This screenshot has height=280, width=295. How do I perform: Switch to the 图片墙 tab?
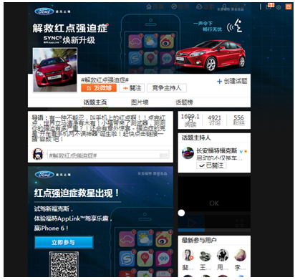click(x=140, y=102)
